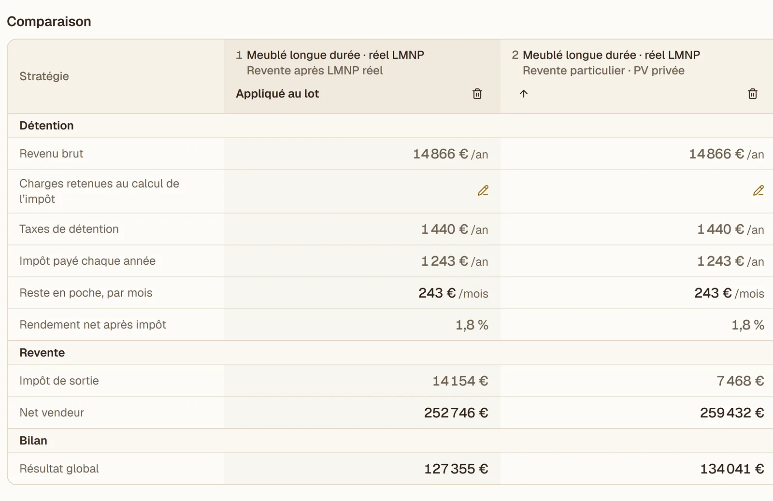The height and width of the screenshot is (501, 773).
Task: Click strategy 1 revenu brut 14 866 € /an
Action: (x=450, y=154)
